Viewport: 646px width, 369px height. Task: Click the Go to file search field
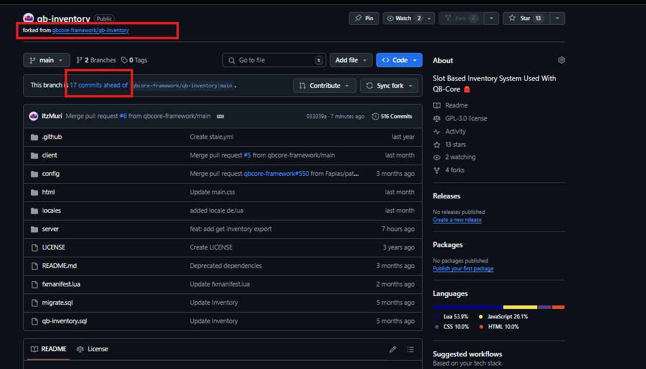(273, 59)
